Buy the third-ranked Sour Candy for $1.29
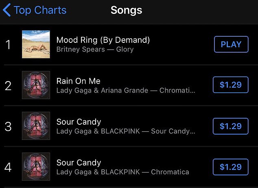 click(230, 126)
